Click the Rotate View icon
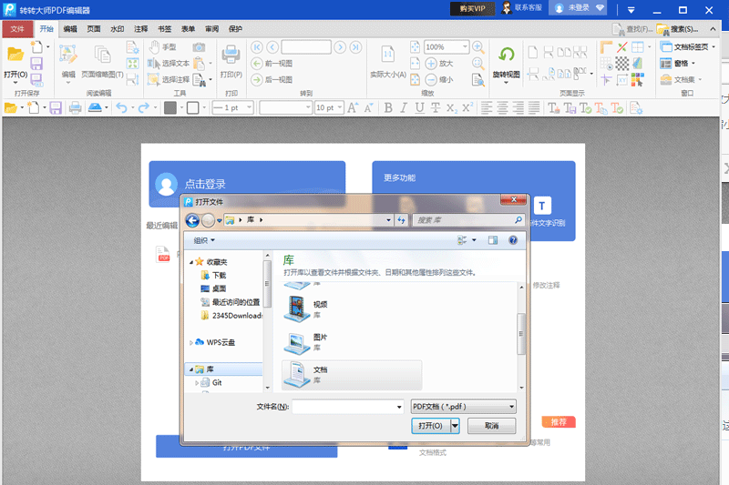The width and height of the screenshot is (729, 485). (x=507, y=55)
